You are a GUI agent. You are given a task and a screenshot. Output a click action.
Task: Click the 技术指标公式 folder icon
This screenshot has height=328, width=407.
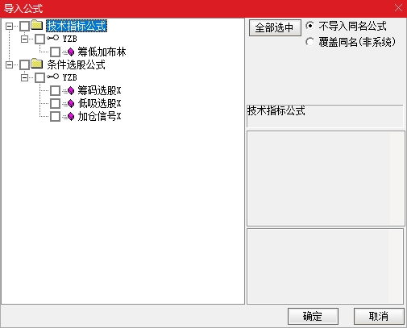[36, 25]
